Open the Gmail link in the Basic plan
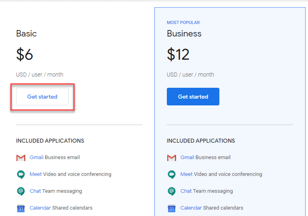The image size is (308, 216). (x=36, y=157)
